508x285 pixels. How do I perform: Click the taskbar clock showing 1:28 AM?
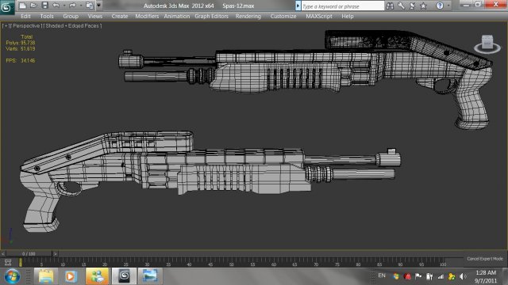(485, 276)
